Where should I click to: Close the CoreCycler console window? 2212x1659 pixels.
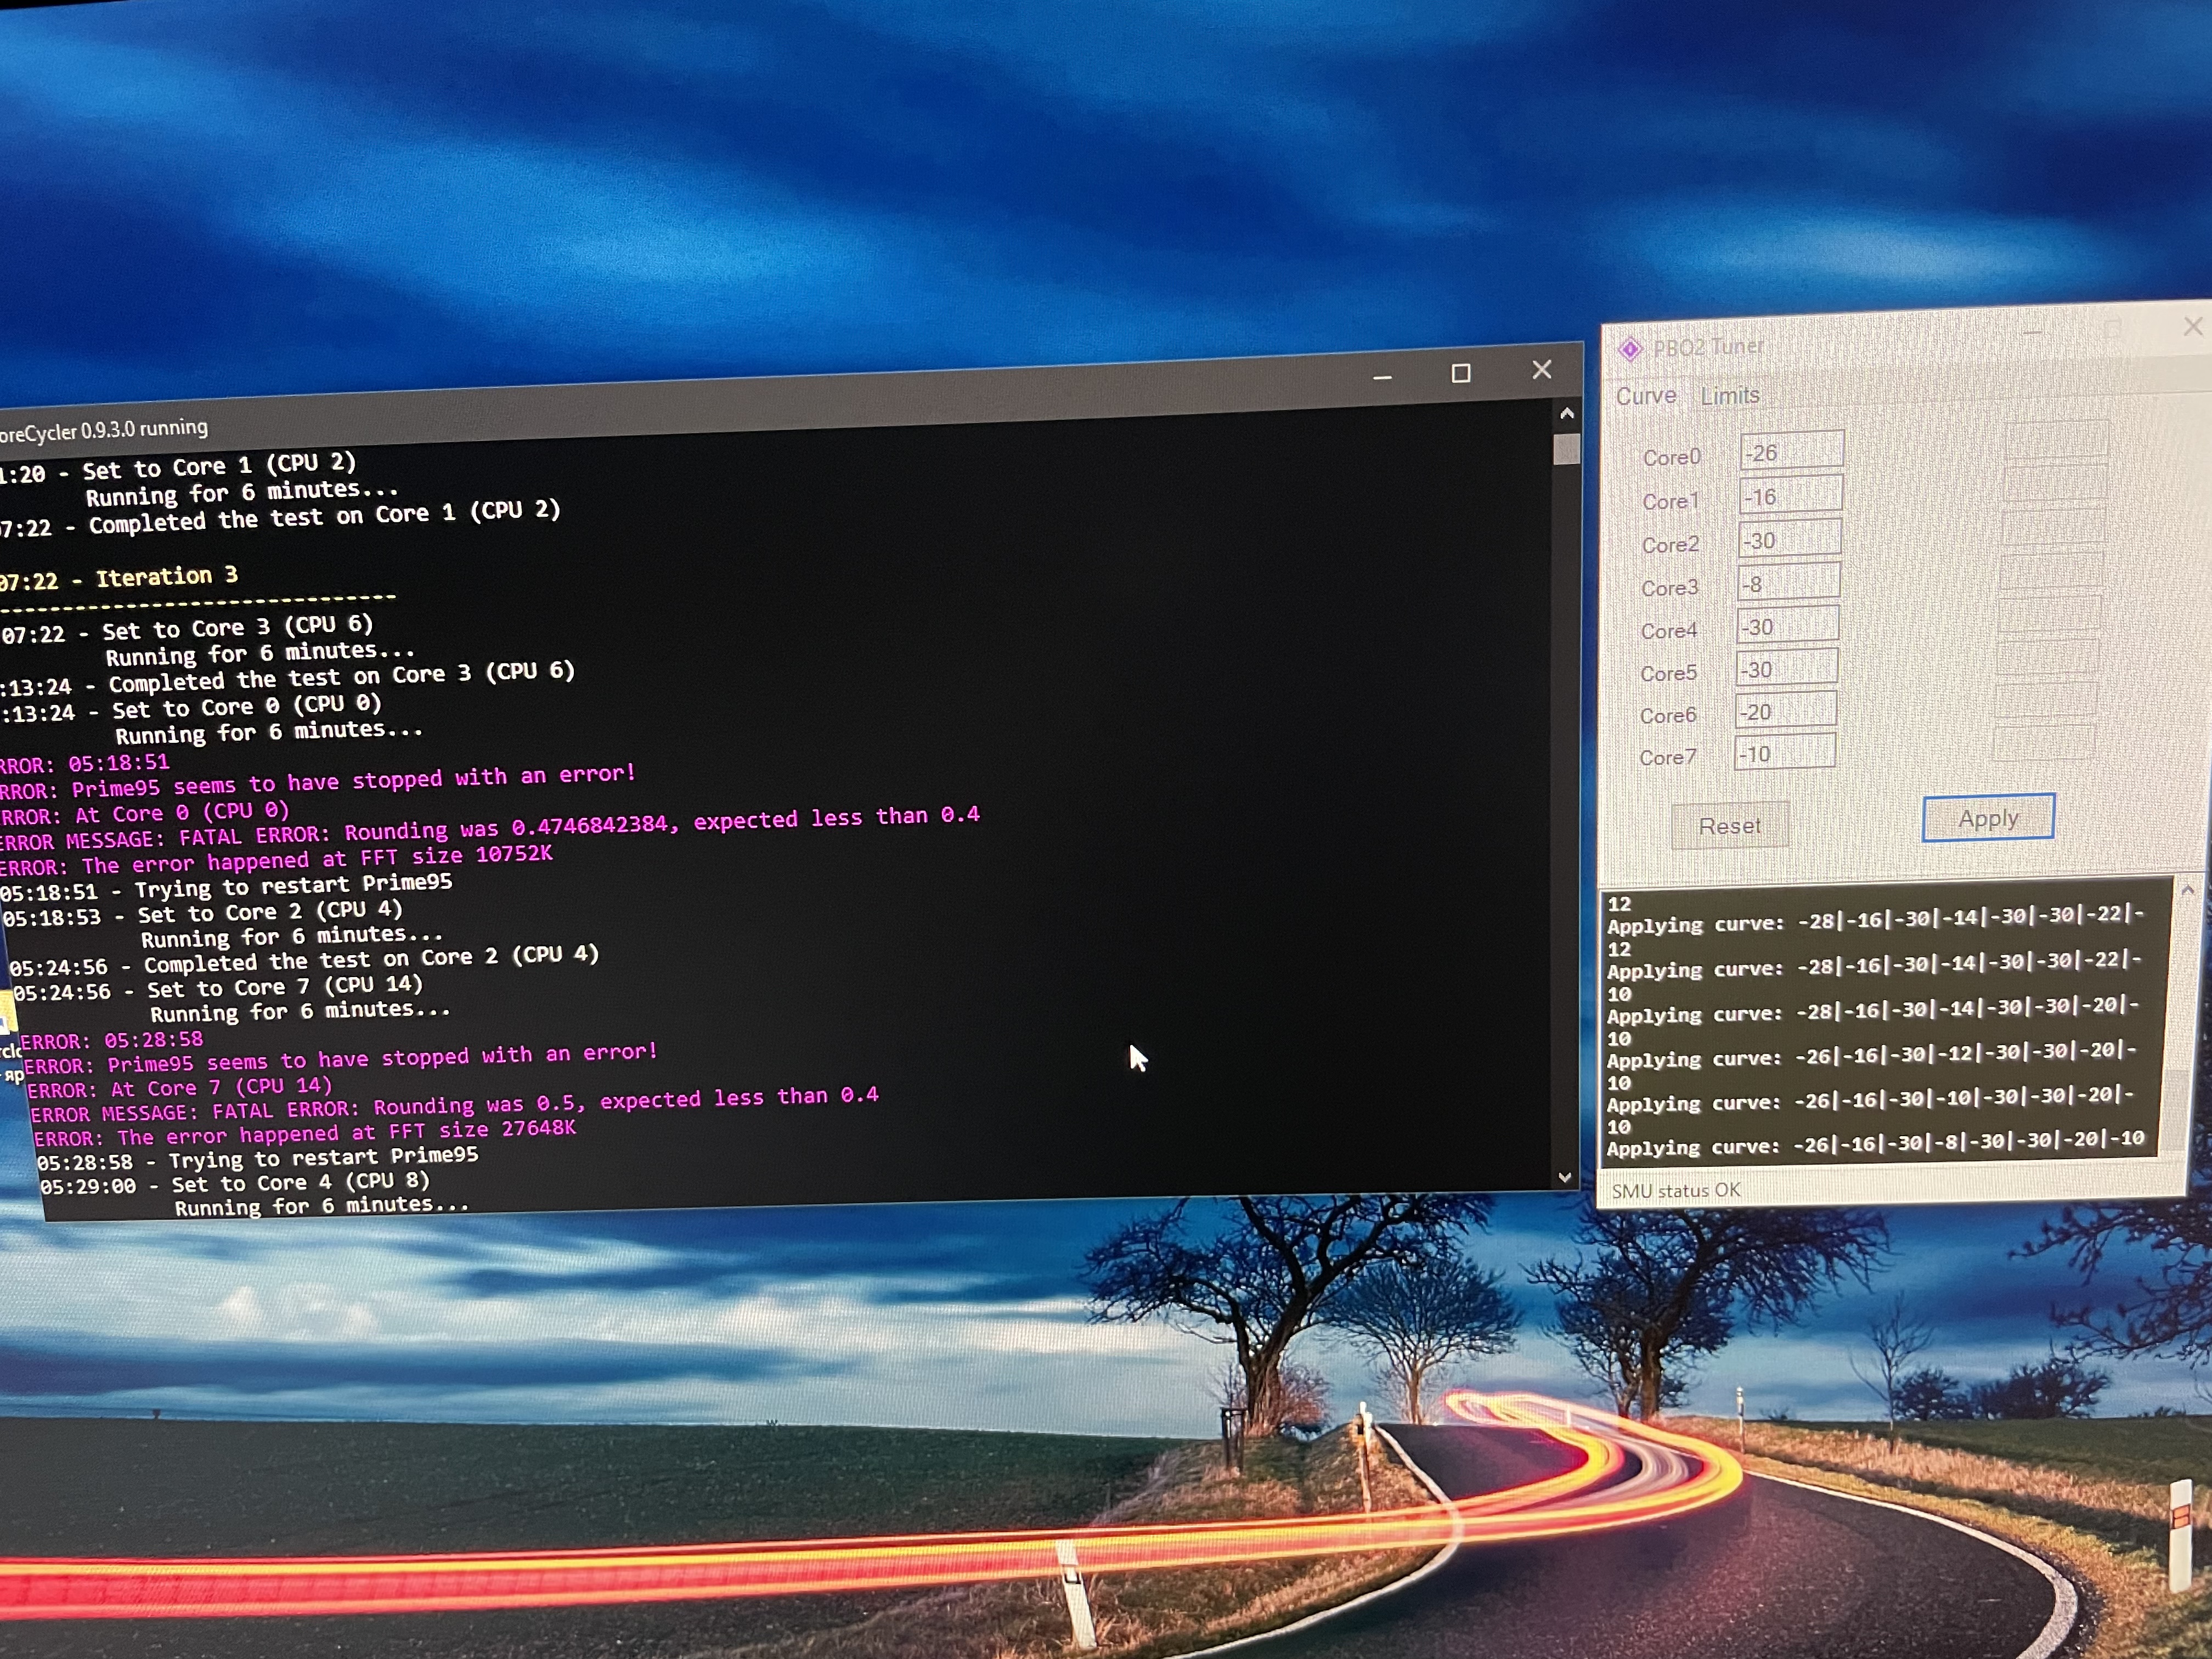(x=1542, y=370)
